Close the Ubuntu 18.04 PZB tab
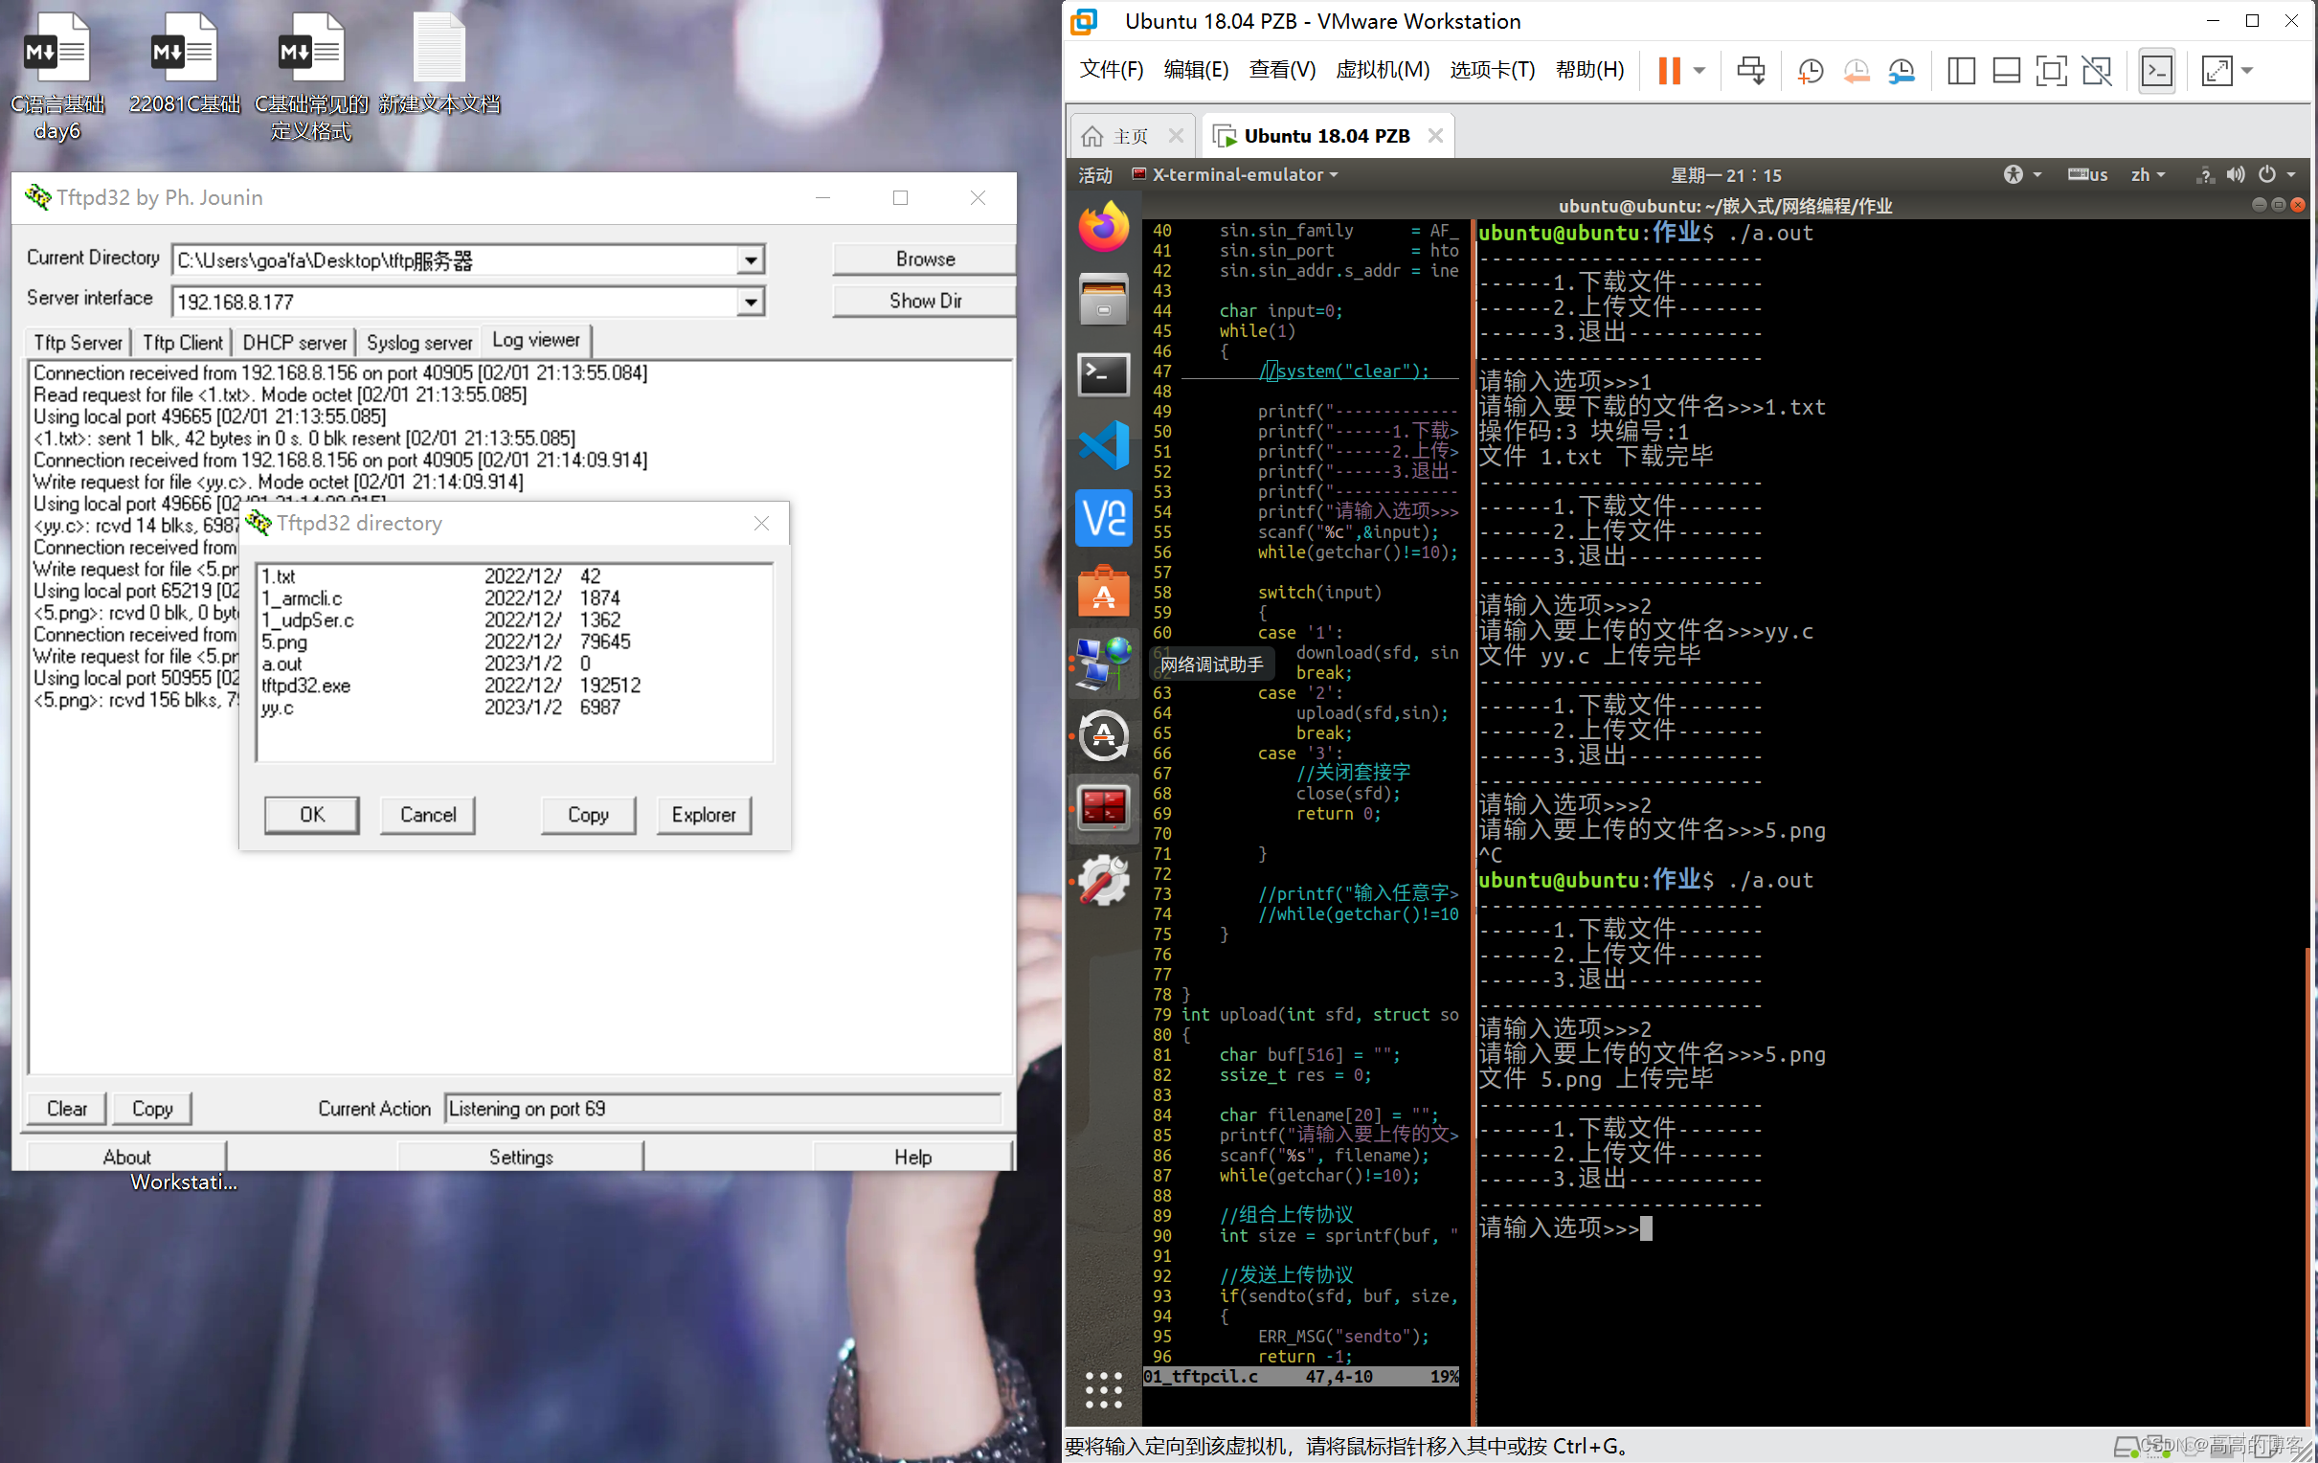2318x1463 pixels. point(1434,135)
